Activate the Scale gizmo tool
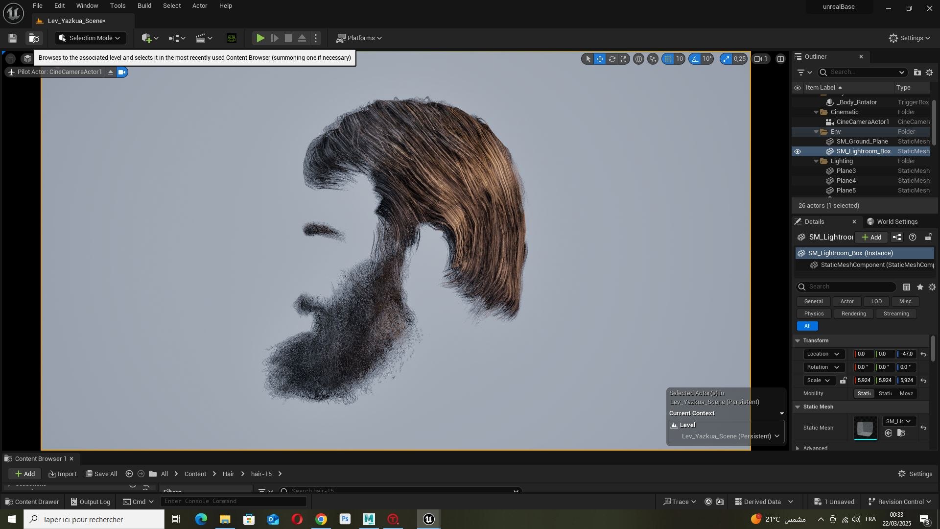Viewport: 940px width, 529px height. point(624,59)
